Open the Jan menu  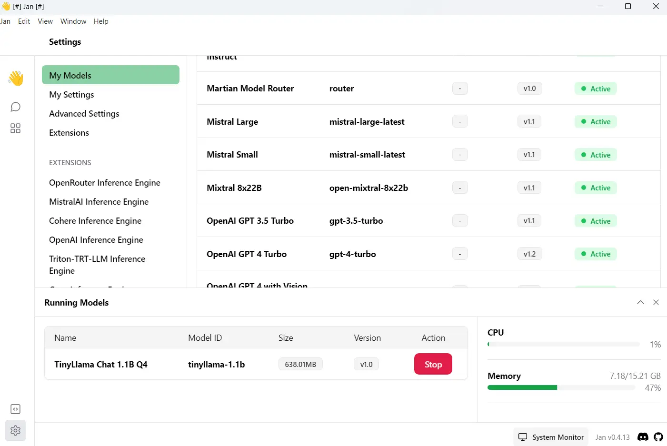(x=5, y=21)
